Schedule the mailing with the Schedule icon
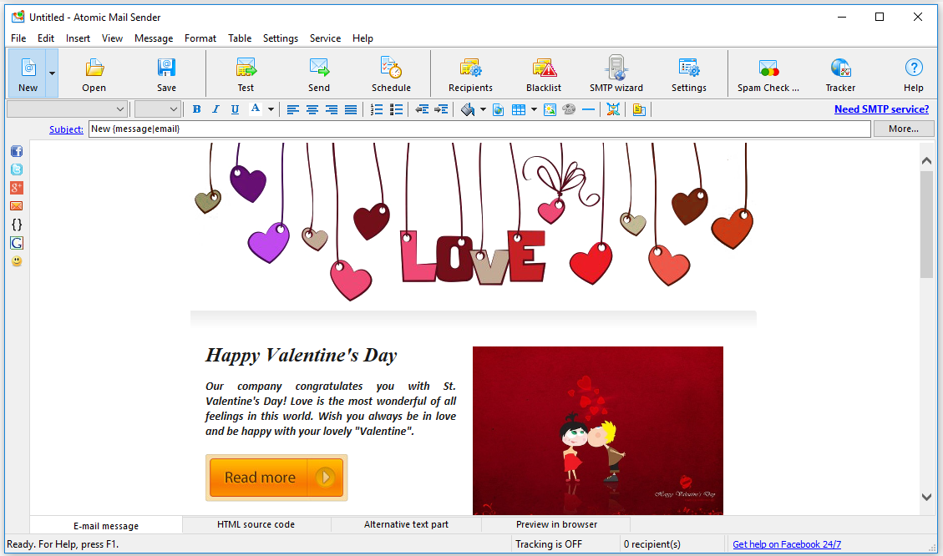The height and width of the screenshot is (556, 943). tap(391, 74)
